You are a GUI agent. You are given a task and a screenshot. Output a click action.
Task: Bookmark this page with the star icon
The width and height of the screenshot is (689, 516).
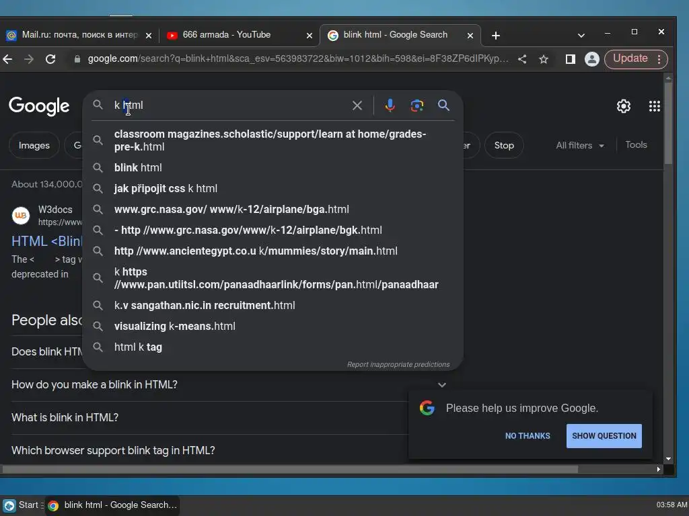tap(544, 59)
